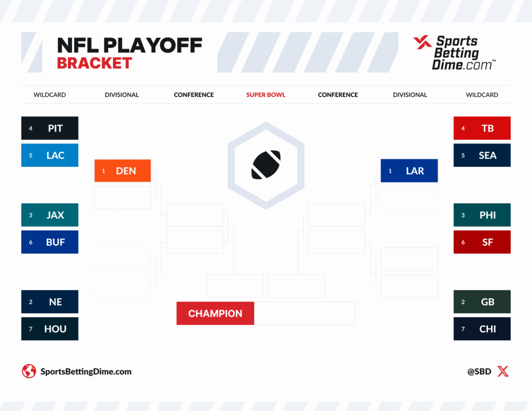Select the BUF wildcard team

click(x=50, y=242)
